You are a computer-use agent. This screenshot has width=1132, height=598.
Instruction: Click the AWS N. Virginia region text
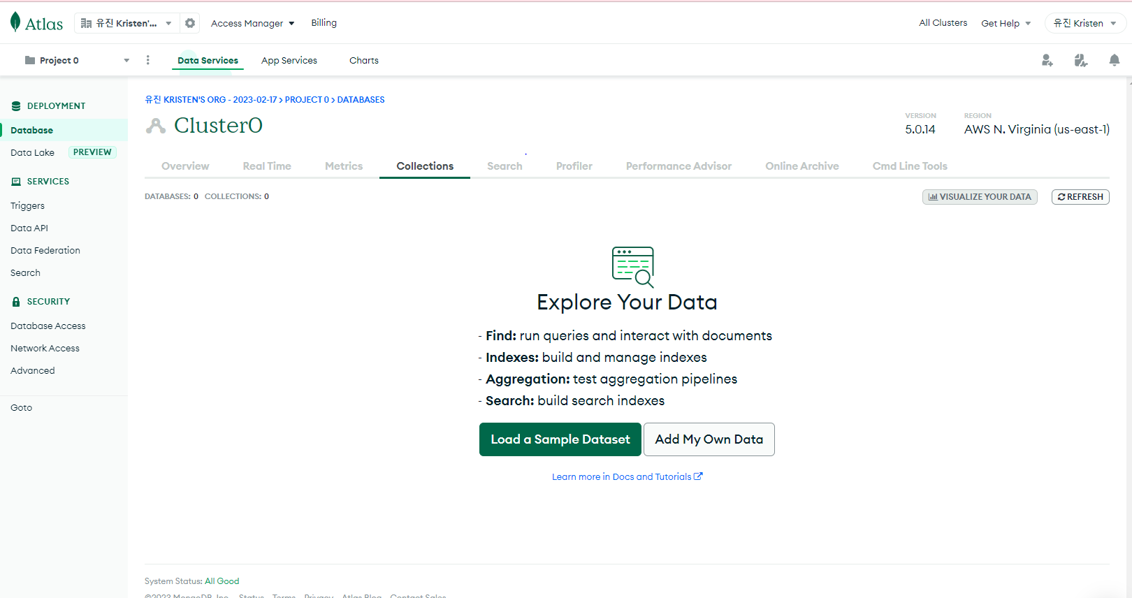coord(1037,129)
